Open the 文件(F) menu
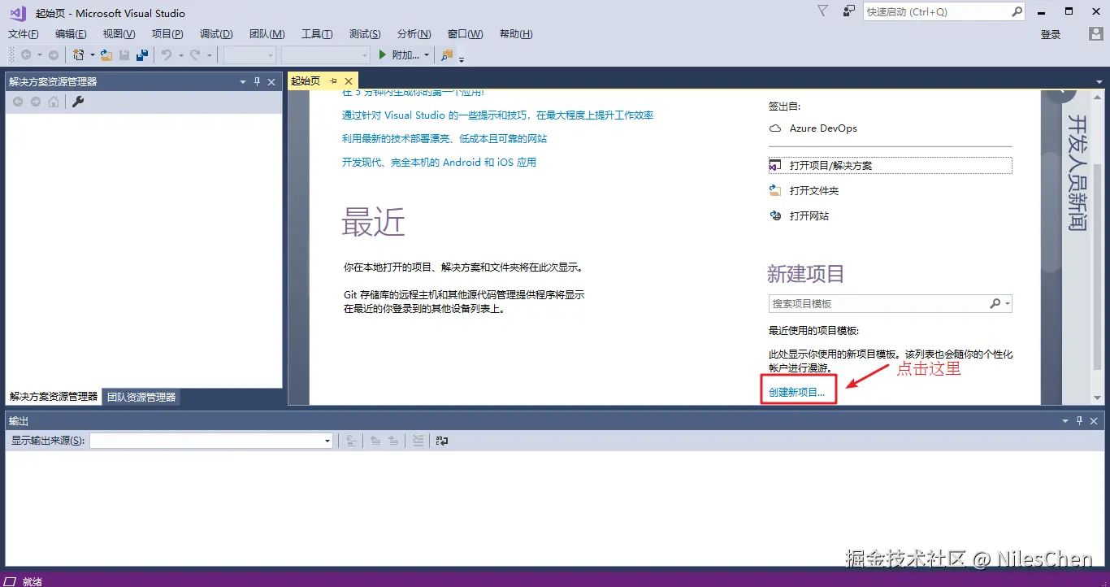The height and width of the screenshot is (587, 1110). (24, 34)
